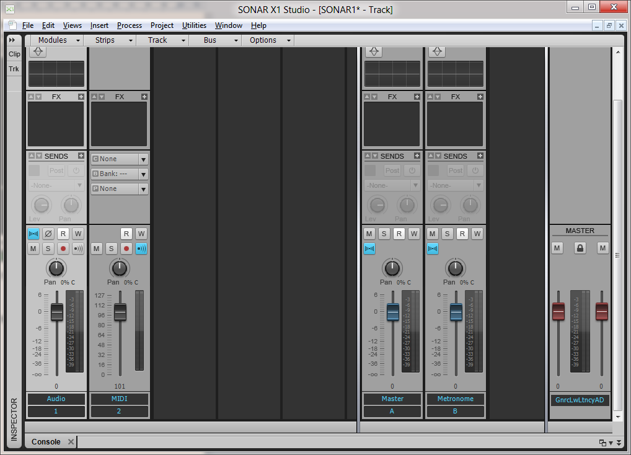Click the GnrcLwLtncyAD output name

580,400
